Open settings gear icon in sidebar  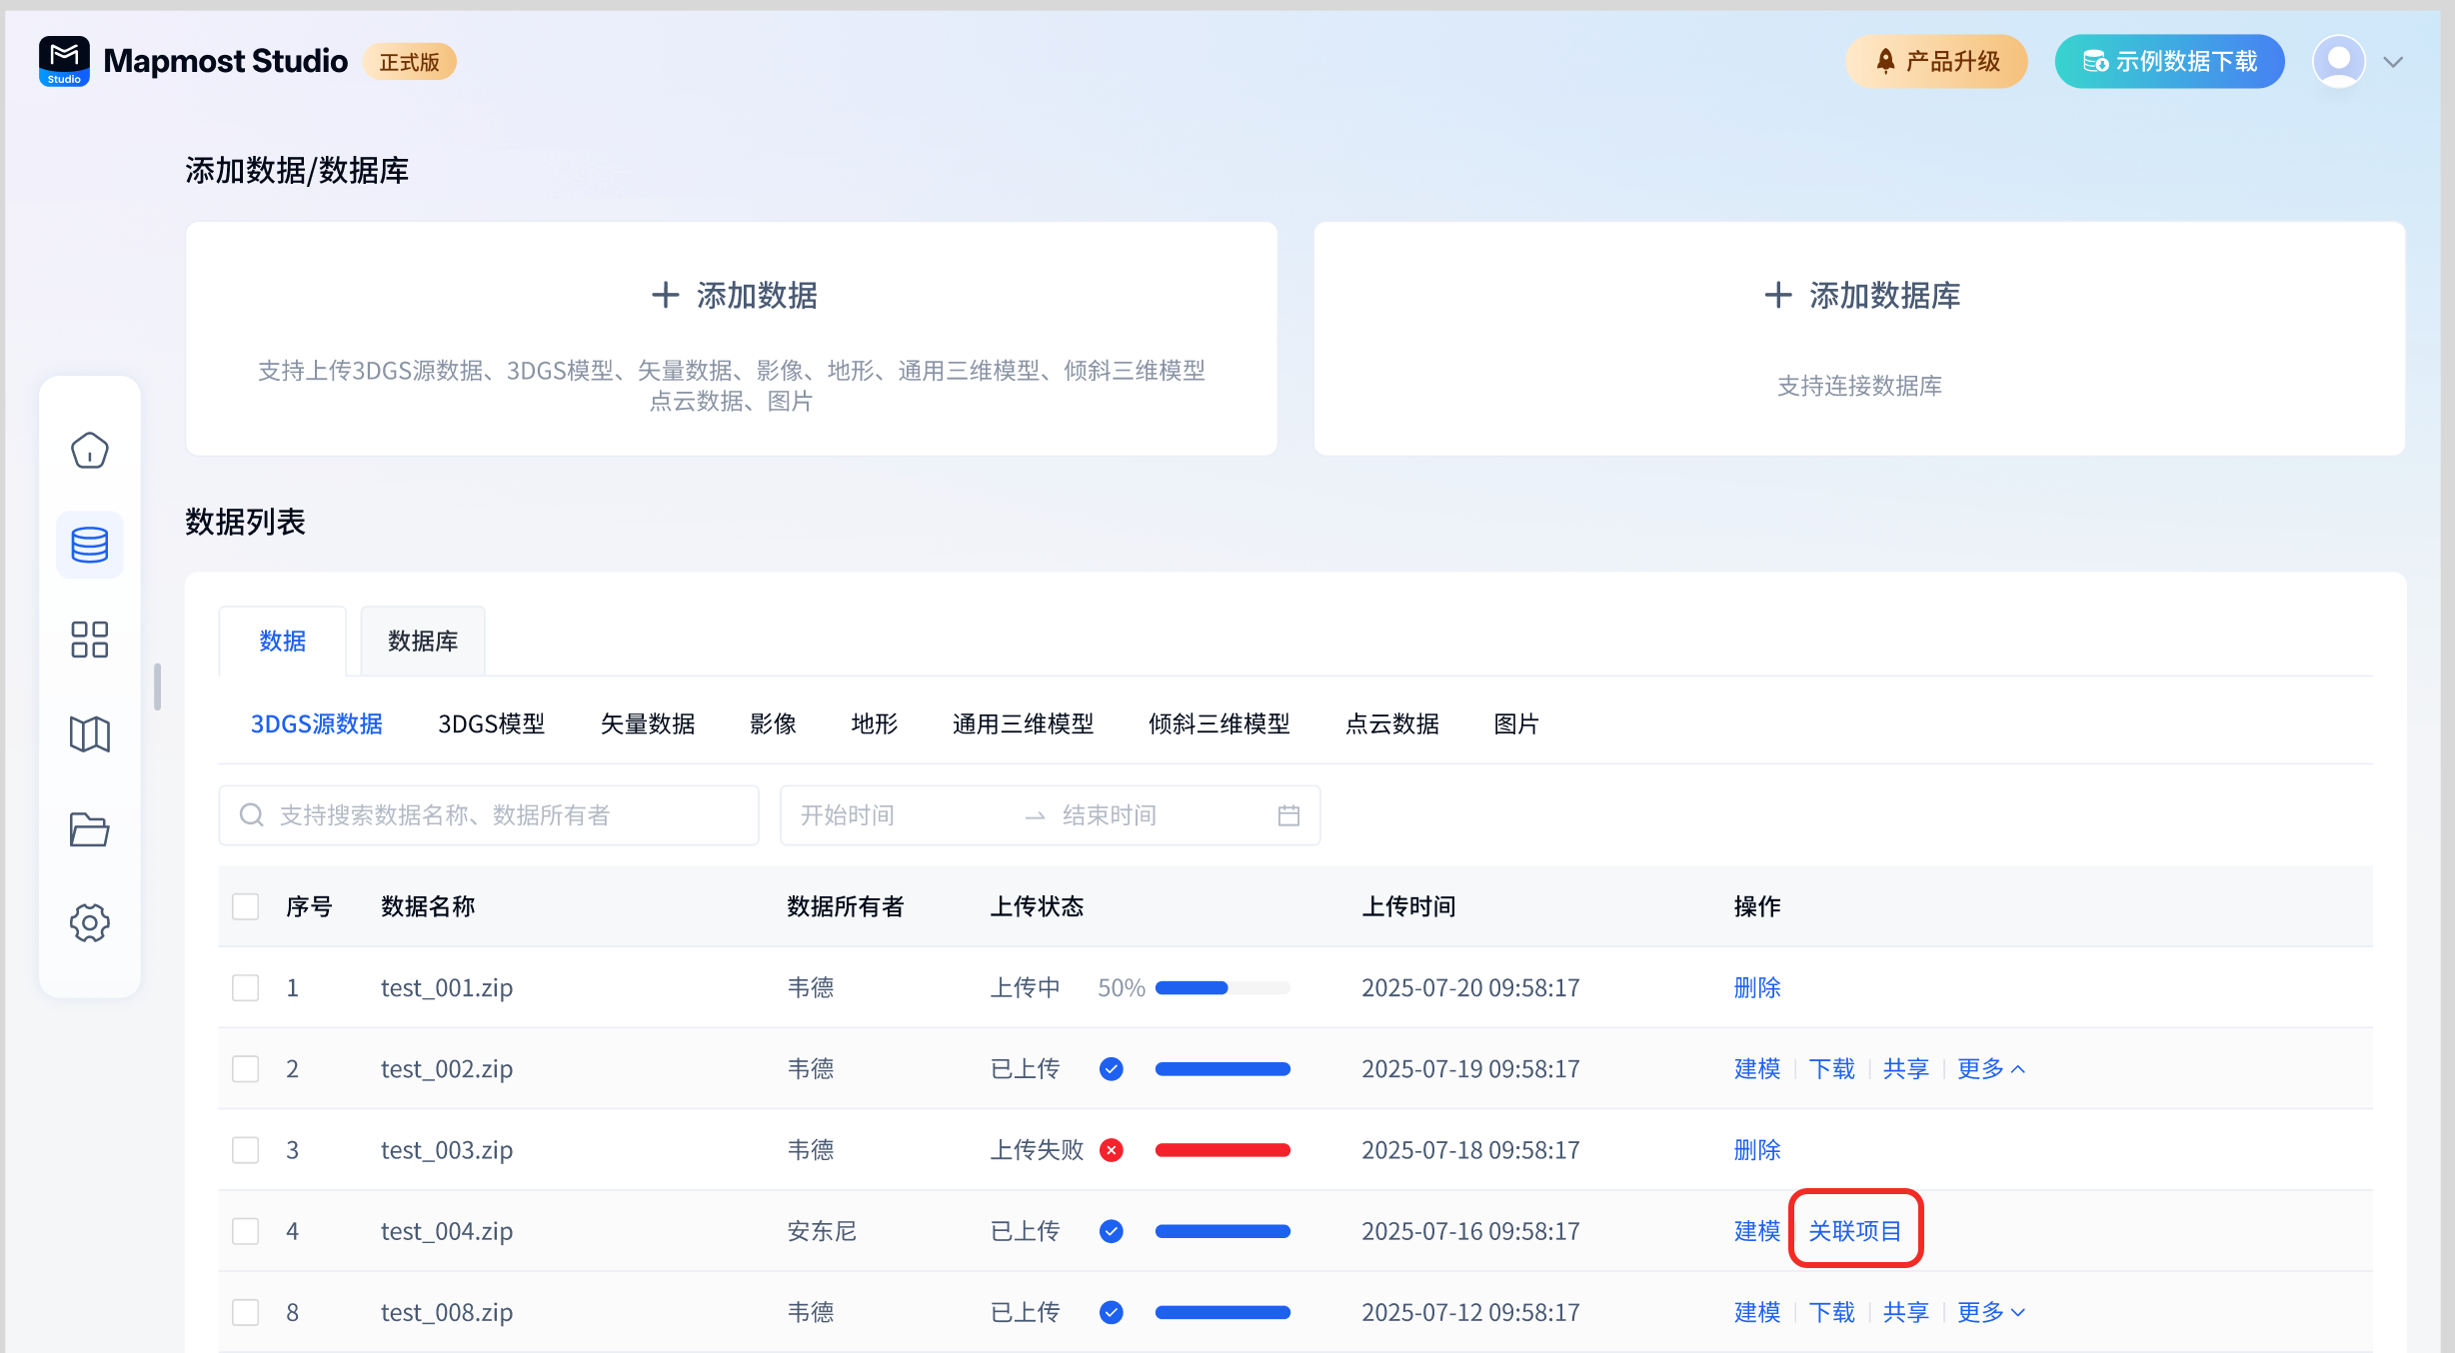pyautogui.click(x=89, y=922)
